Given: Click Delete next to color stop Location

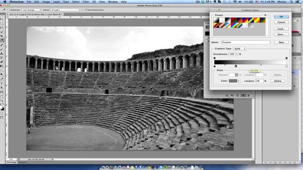Looking at the screenshot, I should [277, 81].
